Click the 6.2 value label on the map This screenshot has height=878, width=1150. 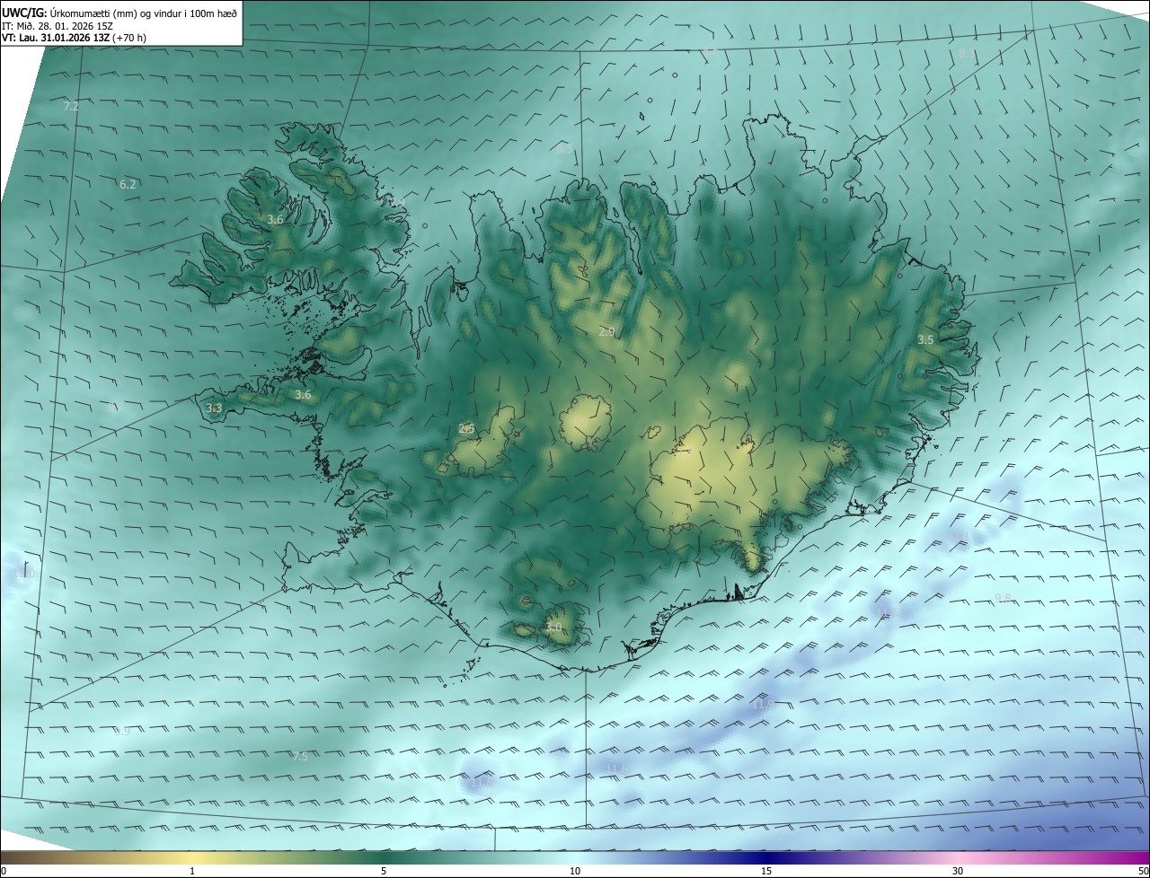(128, 184)
